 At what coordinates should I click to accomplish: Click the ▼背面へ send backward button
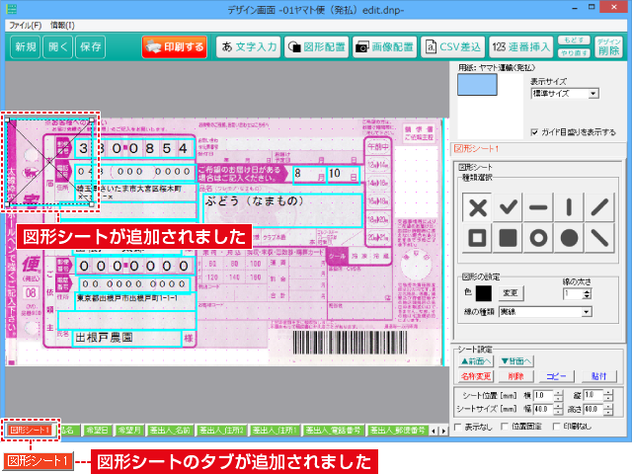515,361
